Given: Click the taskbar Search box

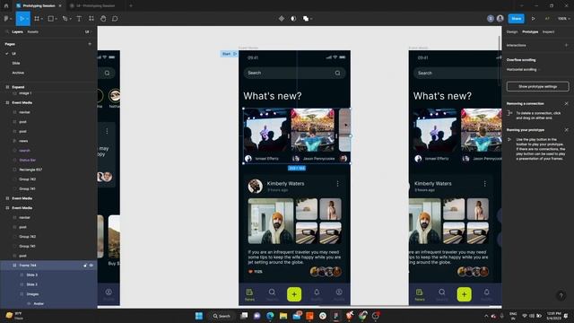Looking at the screenshot, I should pyautogui.click(x=222, y=316).
